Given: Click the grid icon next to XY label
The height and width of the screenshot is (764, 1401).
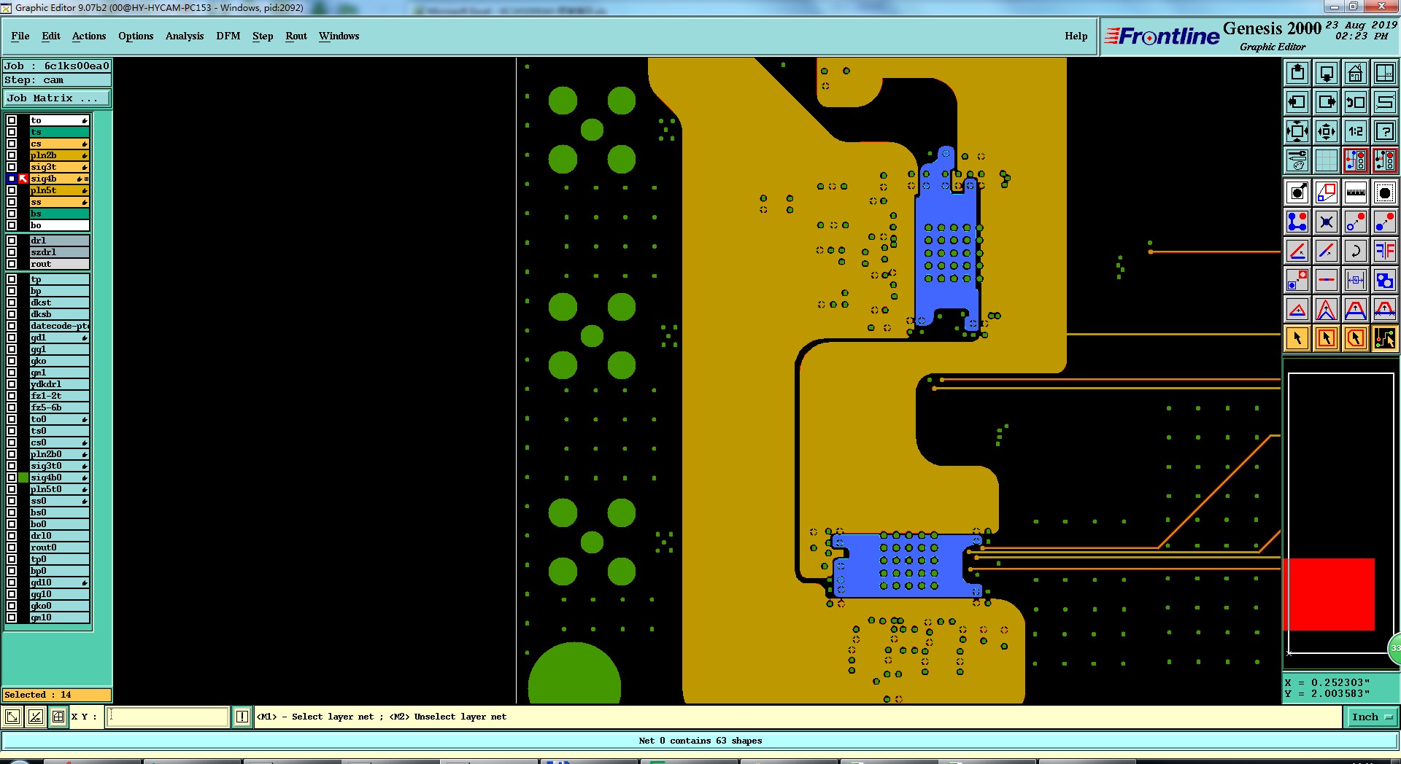Looking at the screenshot, I should [58, 717].
